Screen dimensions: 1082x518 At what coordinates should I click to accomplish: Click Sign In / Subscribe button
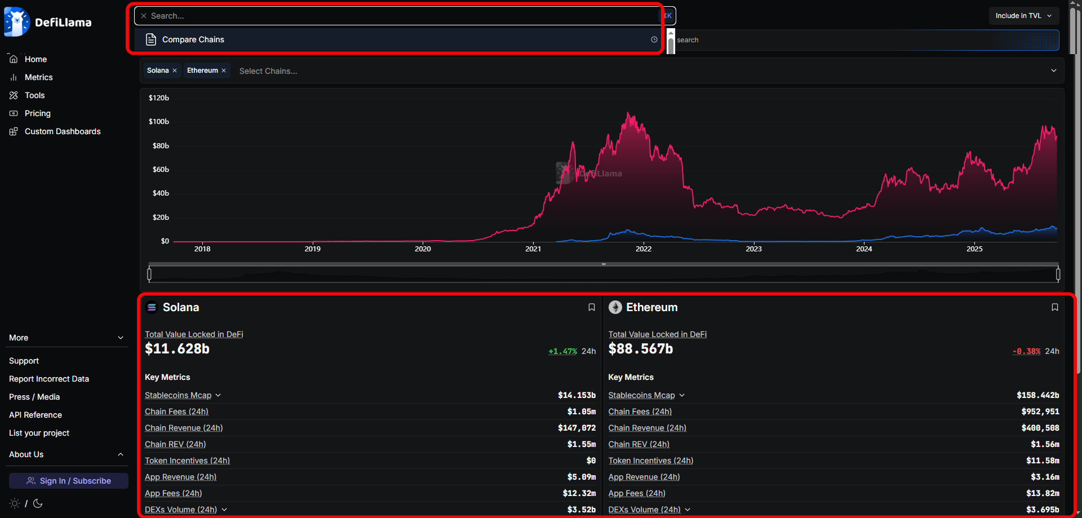(69, 481)
